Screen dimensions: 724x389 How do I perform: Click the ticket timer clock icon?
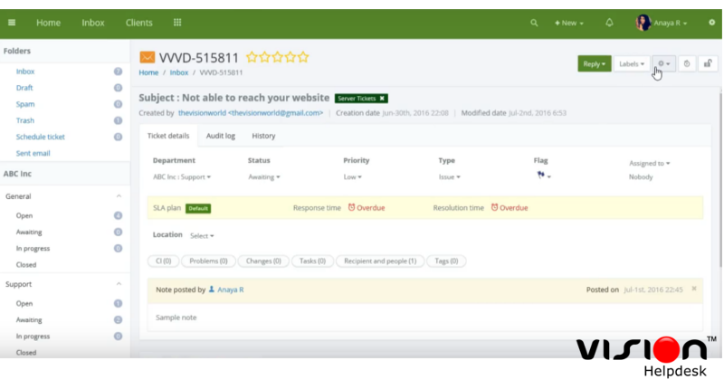coord(687,64)
